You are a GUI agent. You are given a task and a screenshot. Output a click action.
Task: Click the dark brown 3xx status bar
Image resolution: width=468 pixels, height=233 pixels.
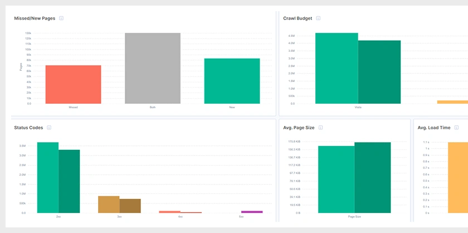coord(130,206)
